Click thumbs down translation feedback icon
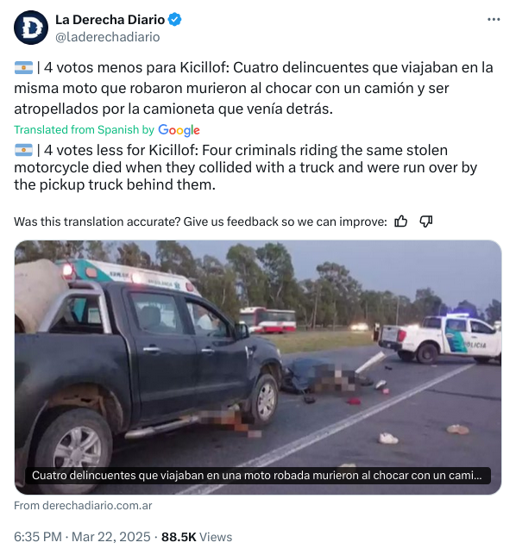This screenshot has height=555, width=516. pos(425,221)
